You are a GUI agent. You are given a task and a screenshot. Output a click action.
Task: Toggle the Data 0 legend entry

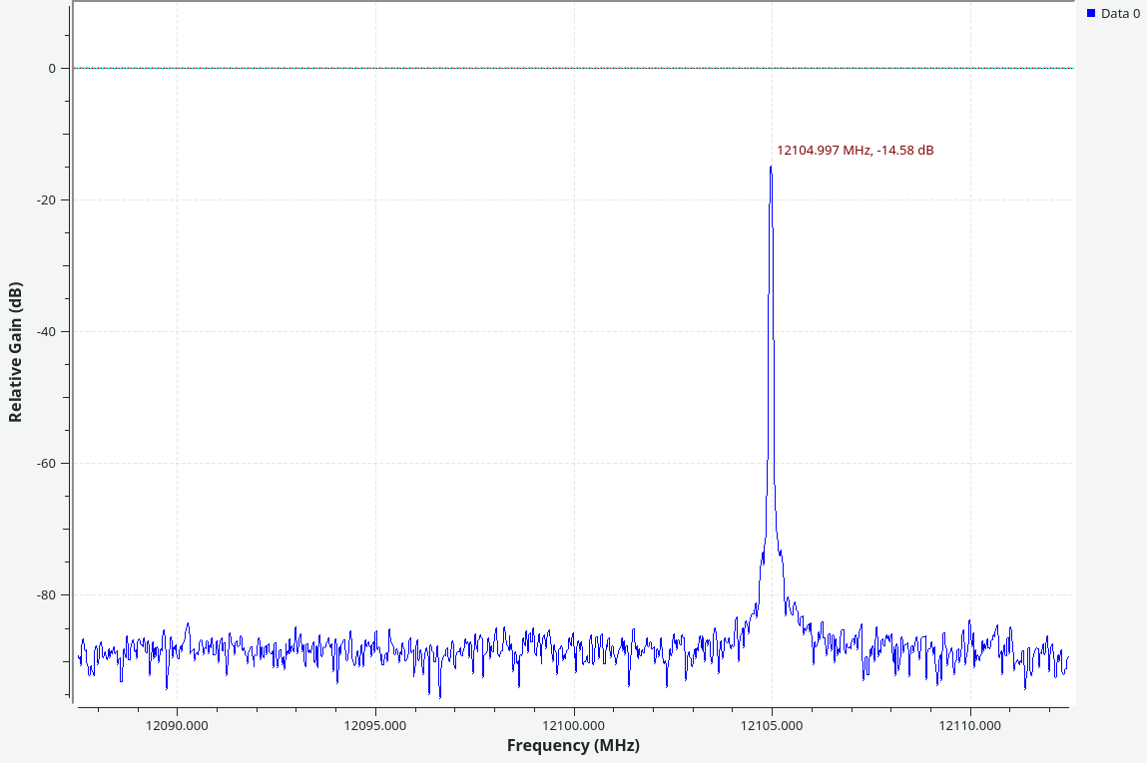[1119, 14]
